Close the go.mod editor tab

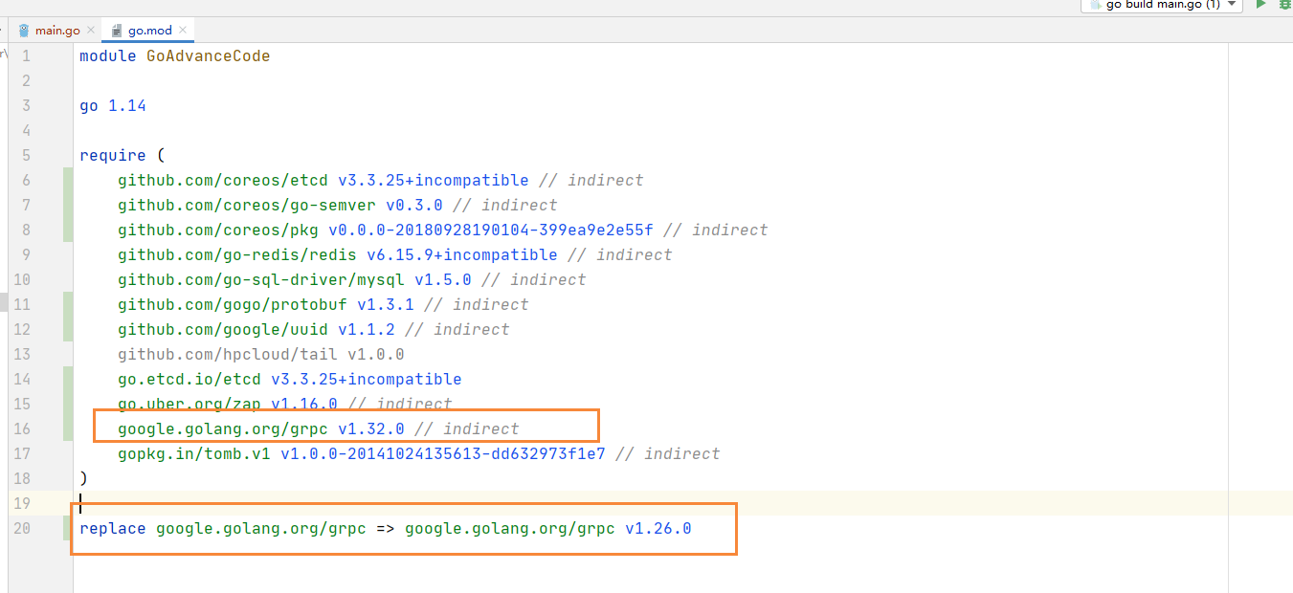[182, 31]
